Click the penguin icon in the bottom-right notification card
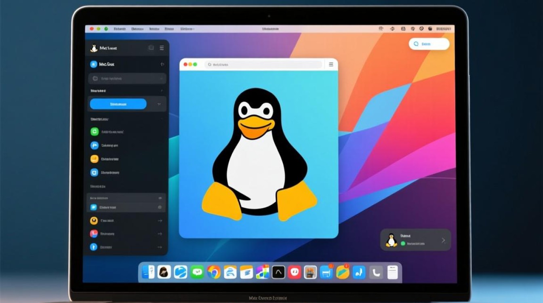Screen dimensions: 543x303 (391, 240)
